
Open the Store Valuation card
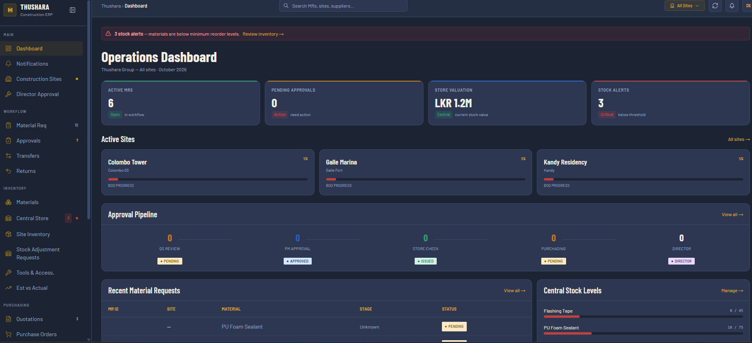[x=507, y=103]
